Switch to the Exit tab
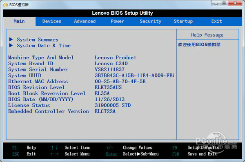245x162 pixels. pos(216,21)
